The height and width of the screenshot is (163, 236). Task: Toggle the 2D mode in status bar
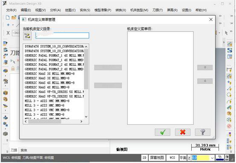pyautogui.click(x=144, y=157)
